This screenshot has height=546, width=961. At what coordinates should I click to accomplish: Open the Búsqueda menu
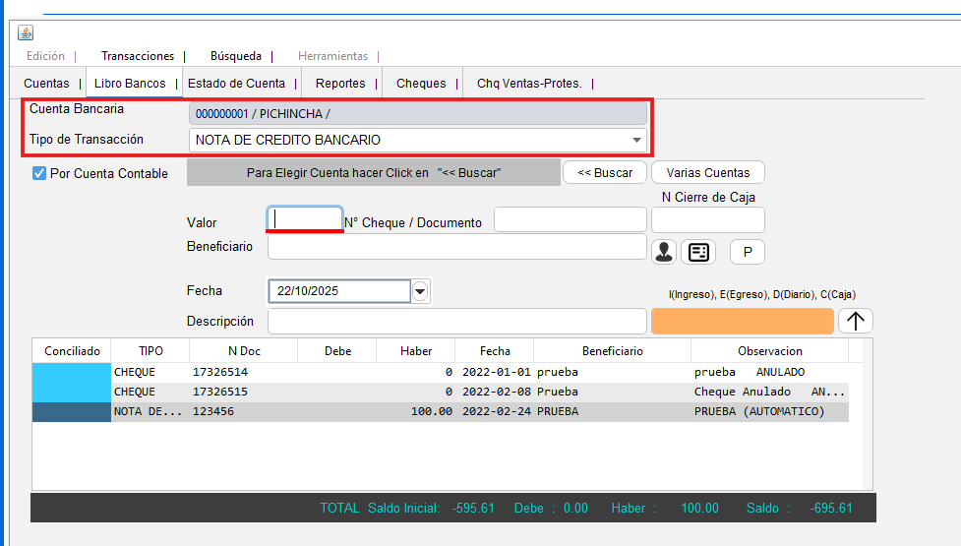[236, 56]
